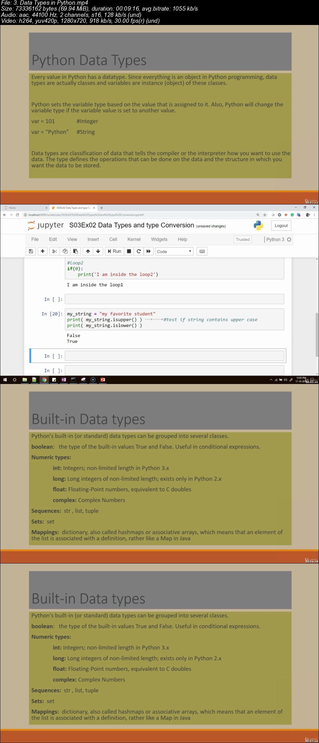Click the volume icon in the system tray
This screenshot has width=319, height=743.
285,380
